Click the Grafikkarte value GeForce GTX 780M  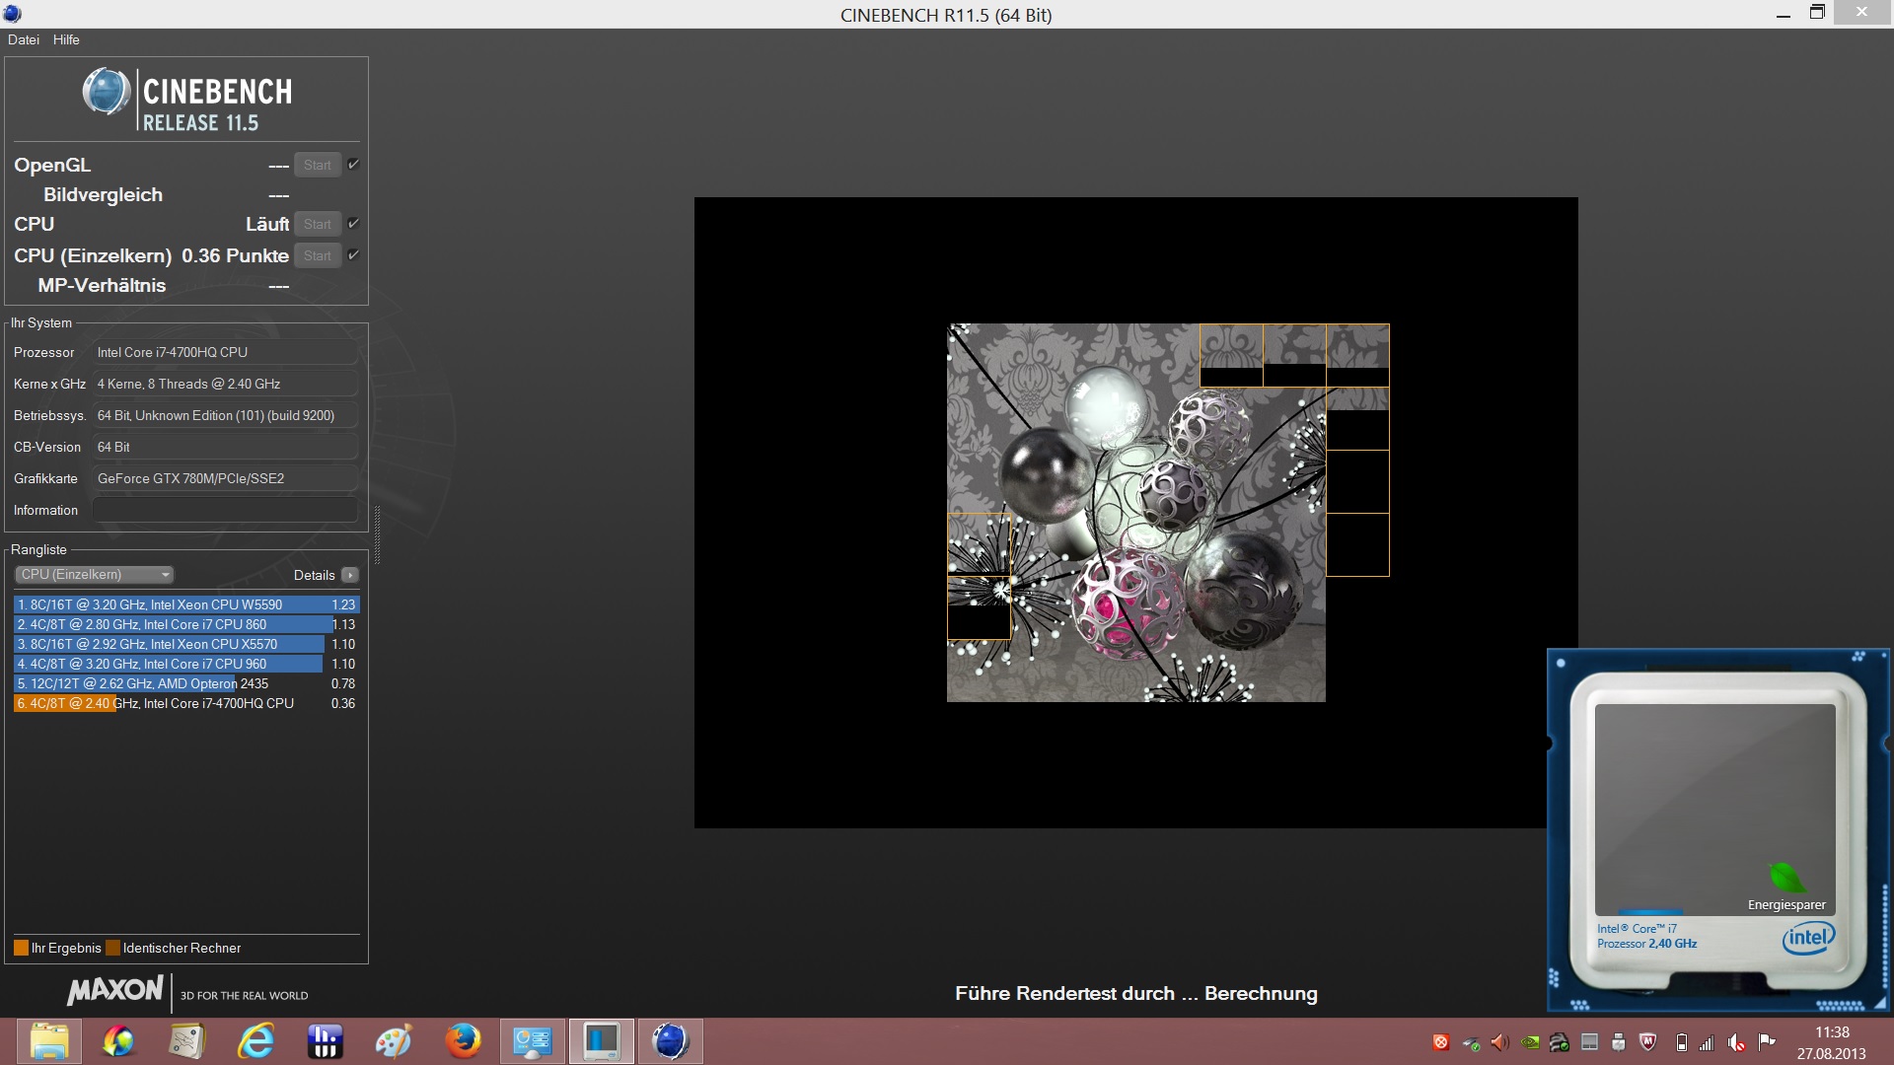coord(225,478)
